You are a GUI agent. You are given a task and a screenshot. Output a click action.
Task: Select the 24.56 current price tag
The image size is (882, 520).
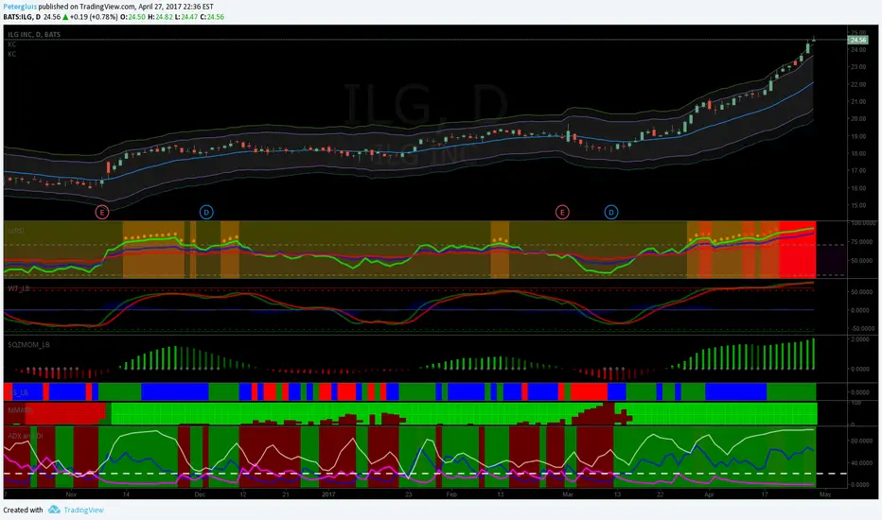coord(857,40)
